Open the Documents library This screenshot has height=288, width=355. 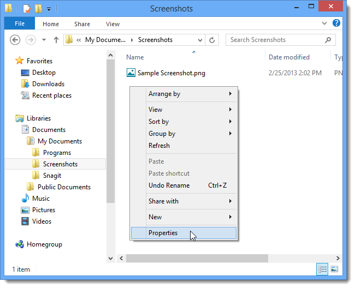pyautogui.click(x=49, y=130)
